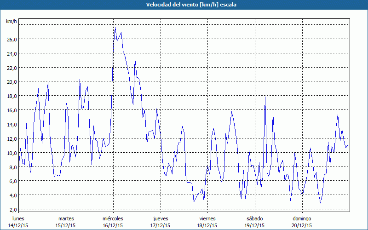Click the 'martes' day label
368x230 pixels.
(66, 218)
